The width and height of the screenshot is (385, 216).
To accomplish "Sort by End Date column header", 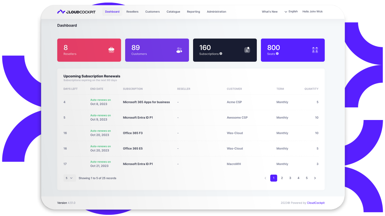I will [x=97, y=89].
